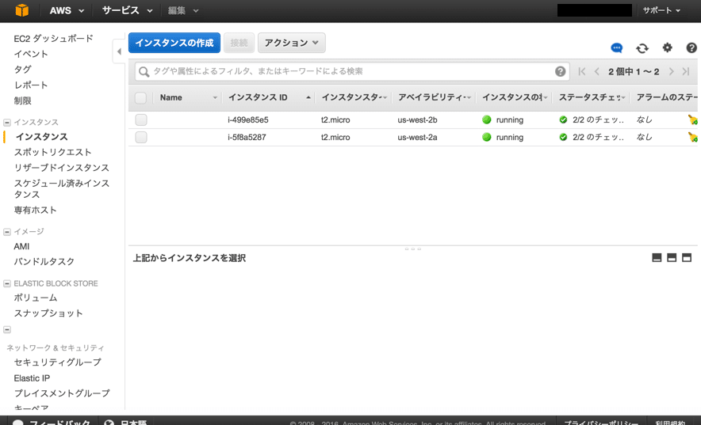The image size is (701, 425).
Task: Collapse the ネットワーク & セキュリティ section
Action: (7, 329)
